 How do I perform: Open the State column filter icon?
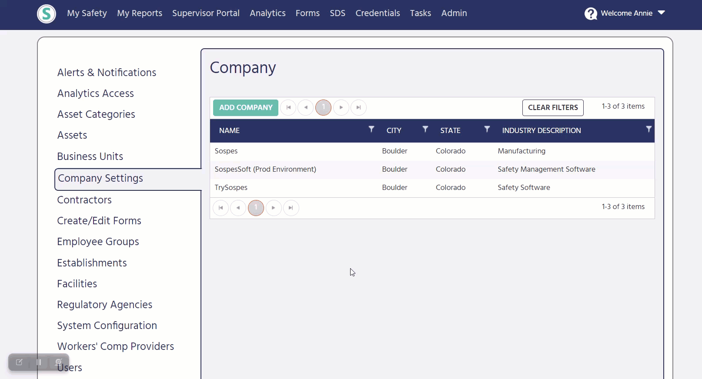[x=487, y=129]
